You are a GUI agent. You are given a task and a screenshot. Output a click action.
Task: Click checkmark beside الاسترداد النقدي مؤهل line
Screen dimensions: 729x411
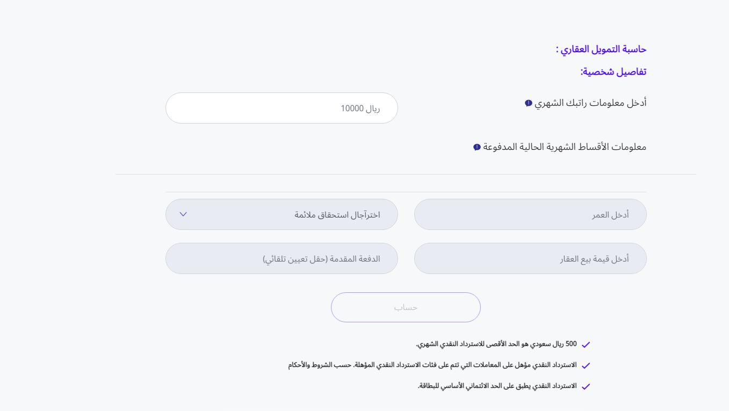coord(586,365)
